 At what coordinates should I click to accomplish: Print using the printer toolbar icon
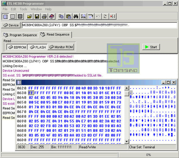[44, 16]
